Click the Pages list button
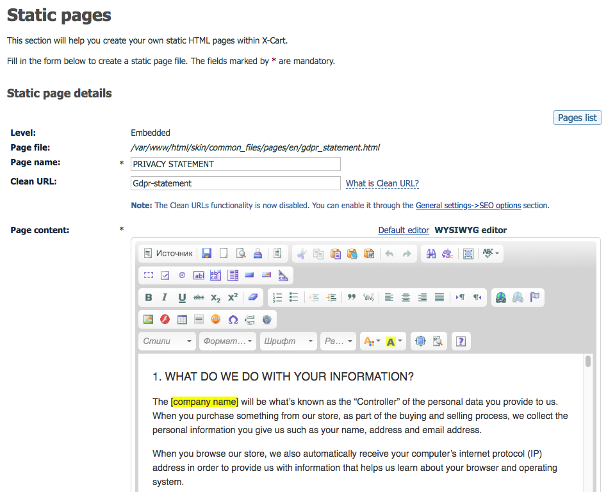Image resolution: width=615 pixels, height=492 pixels. coord(577,118)
